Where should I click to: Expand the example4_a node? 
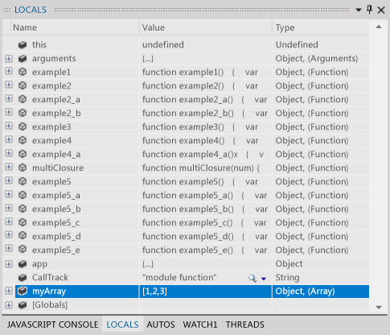pyautogui.click(x=9, y=153)
